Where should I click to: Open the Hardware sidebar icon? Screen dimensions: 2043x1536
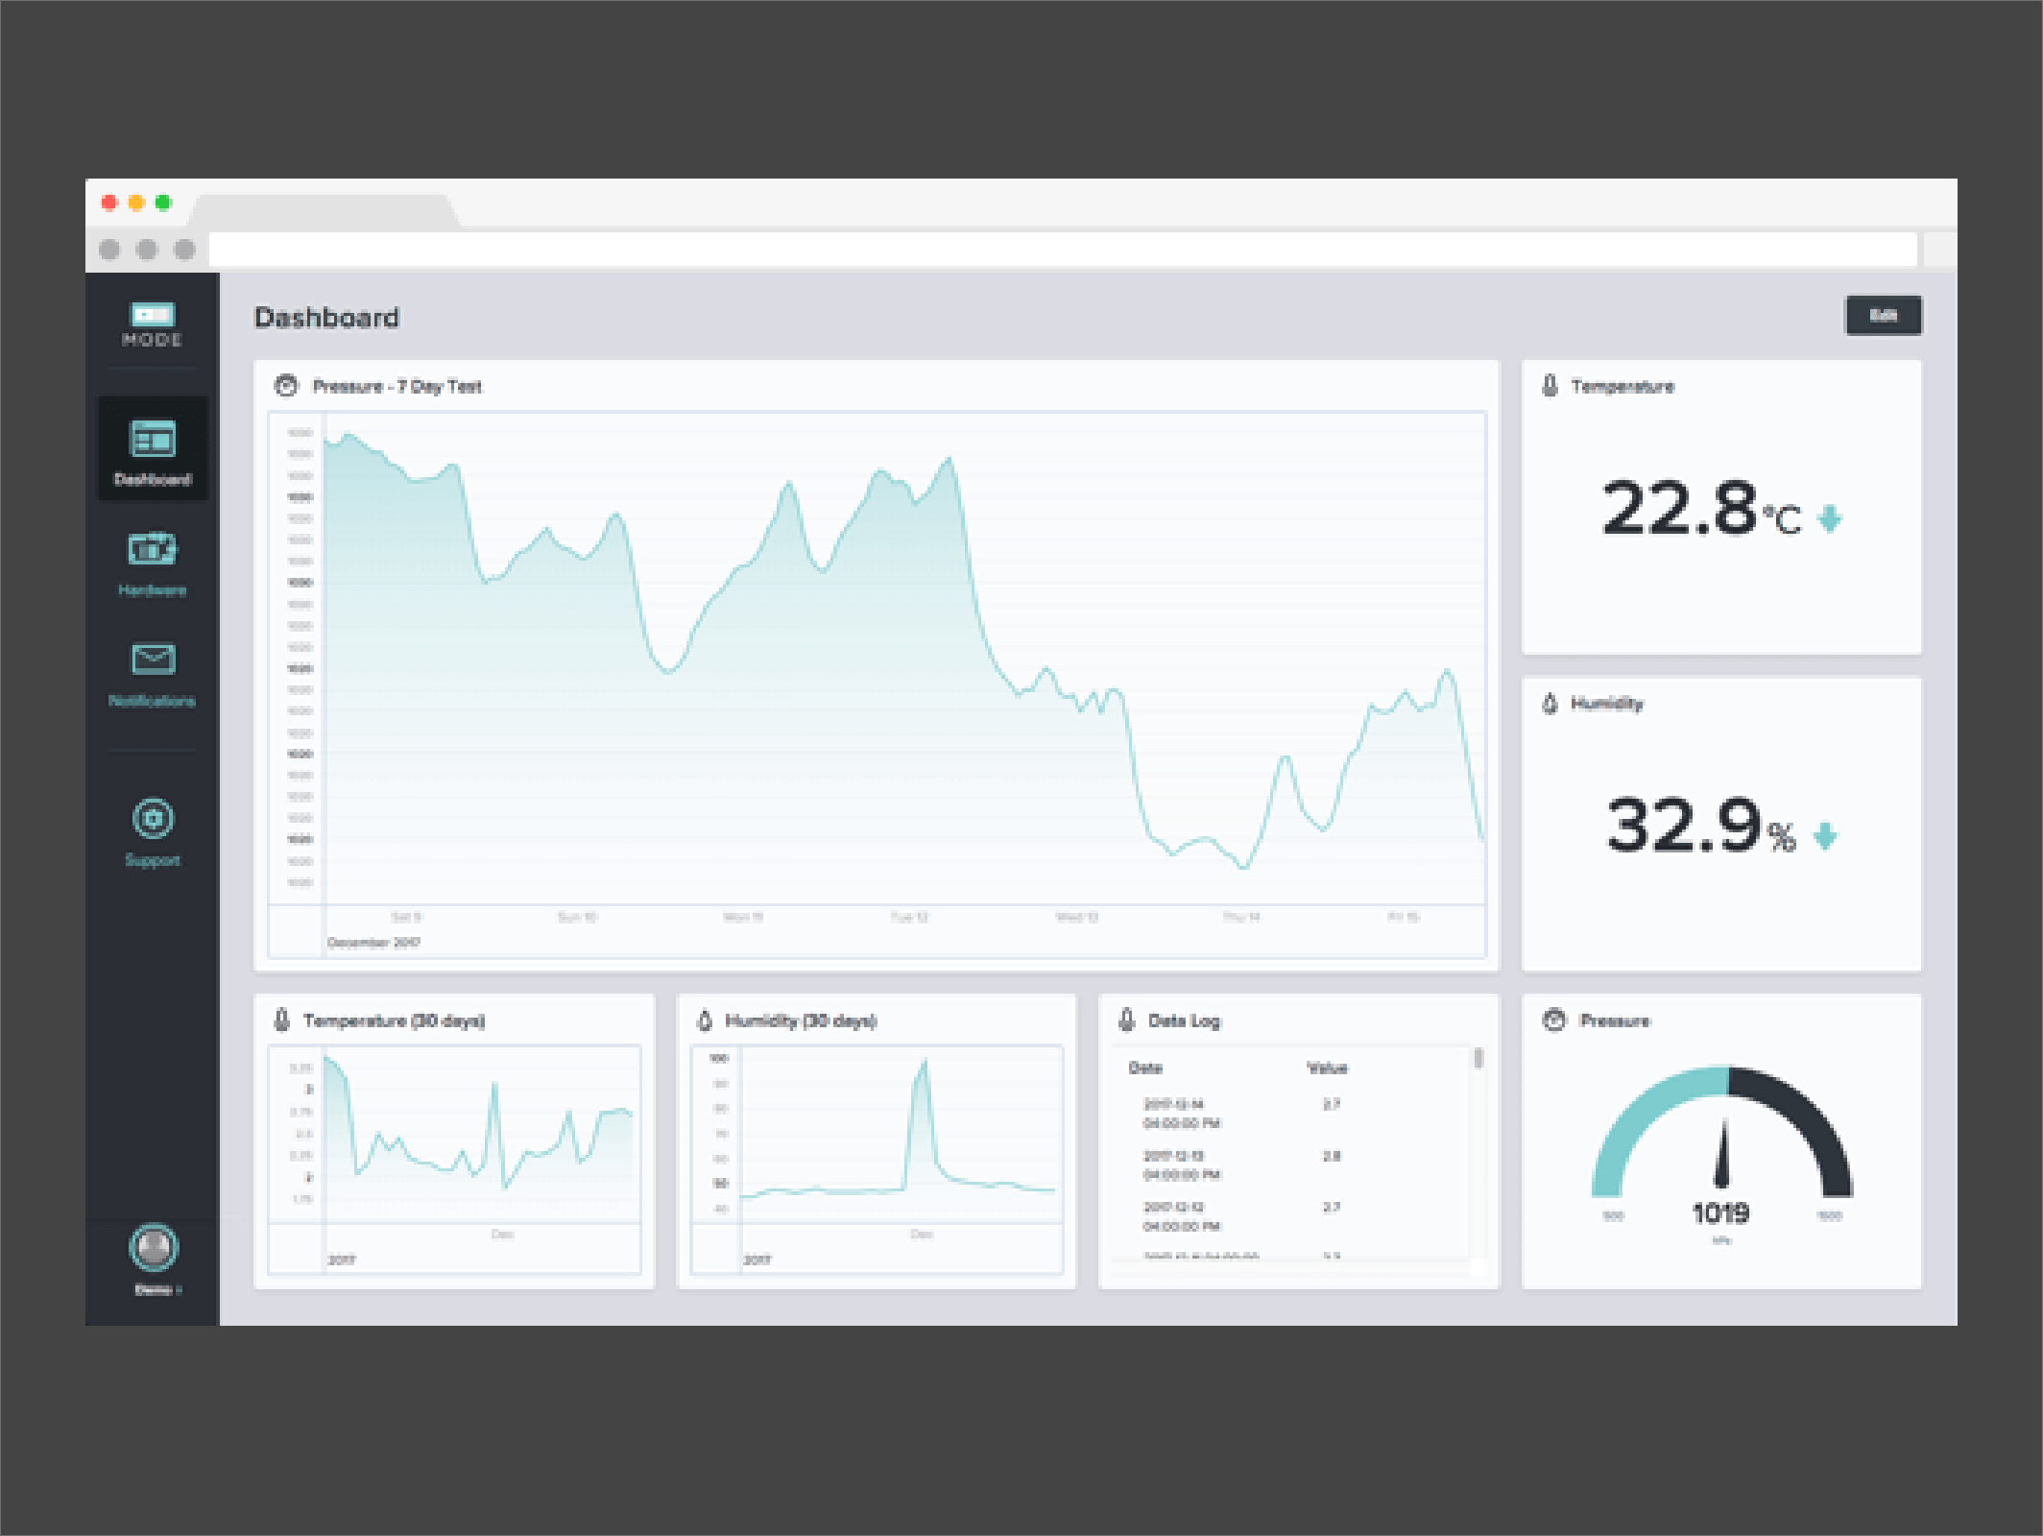pyautogui.click(x=153, y=549)
